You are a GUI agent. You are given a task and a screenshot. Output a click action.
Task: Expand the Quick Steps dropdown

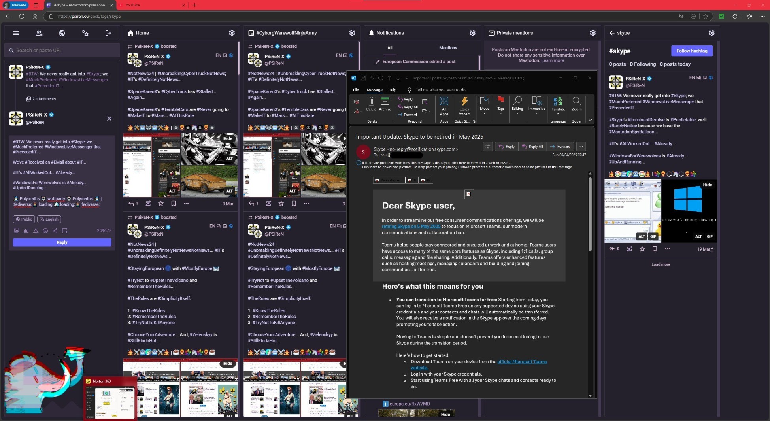[464, 106]
